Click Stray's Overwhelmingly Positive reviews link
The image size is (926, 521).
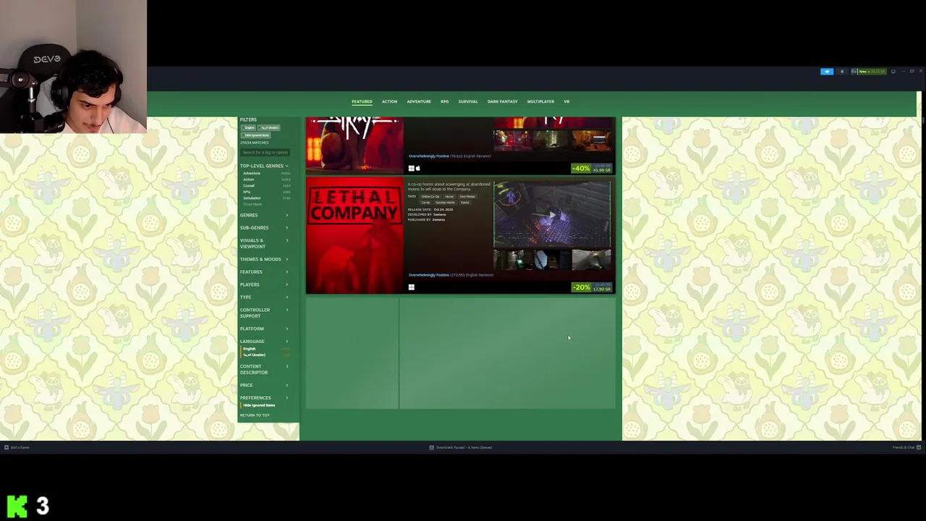(449, 156)
